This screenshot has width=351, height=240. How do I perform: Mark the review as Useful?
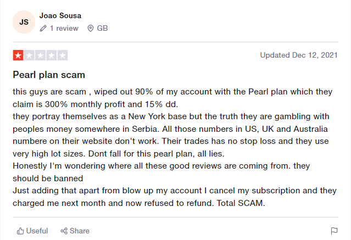37,231
